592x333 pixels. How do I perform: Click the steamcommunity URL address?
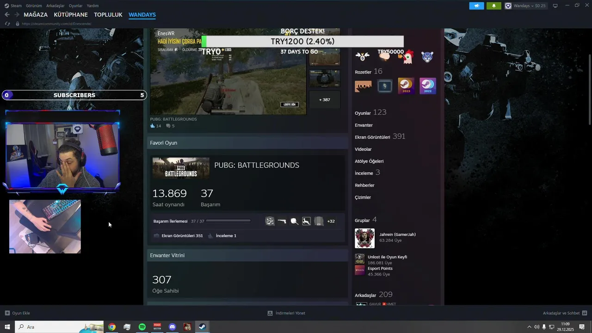point(56,24)
